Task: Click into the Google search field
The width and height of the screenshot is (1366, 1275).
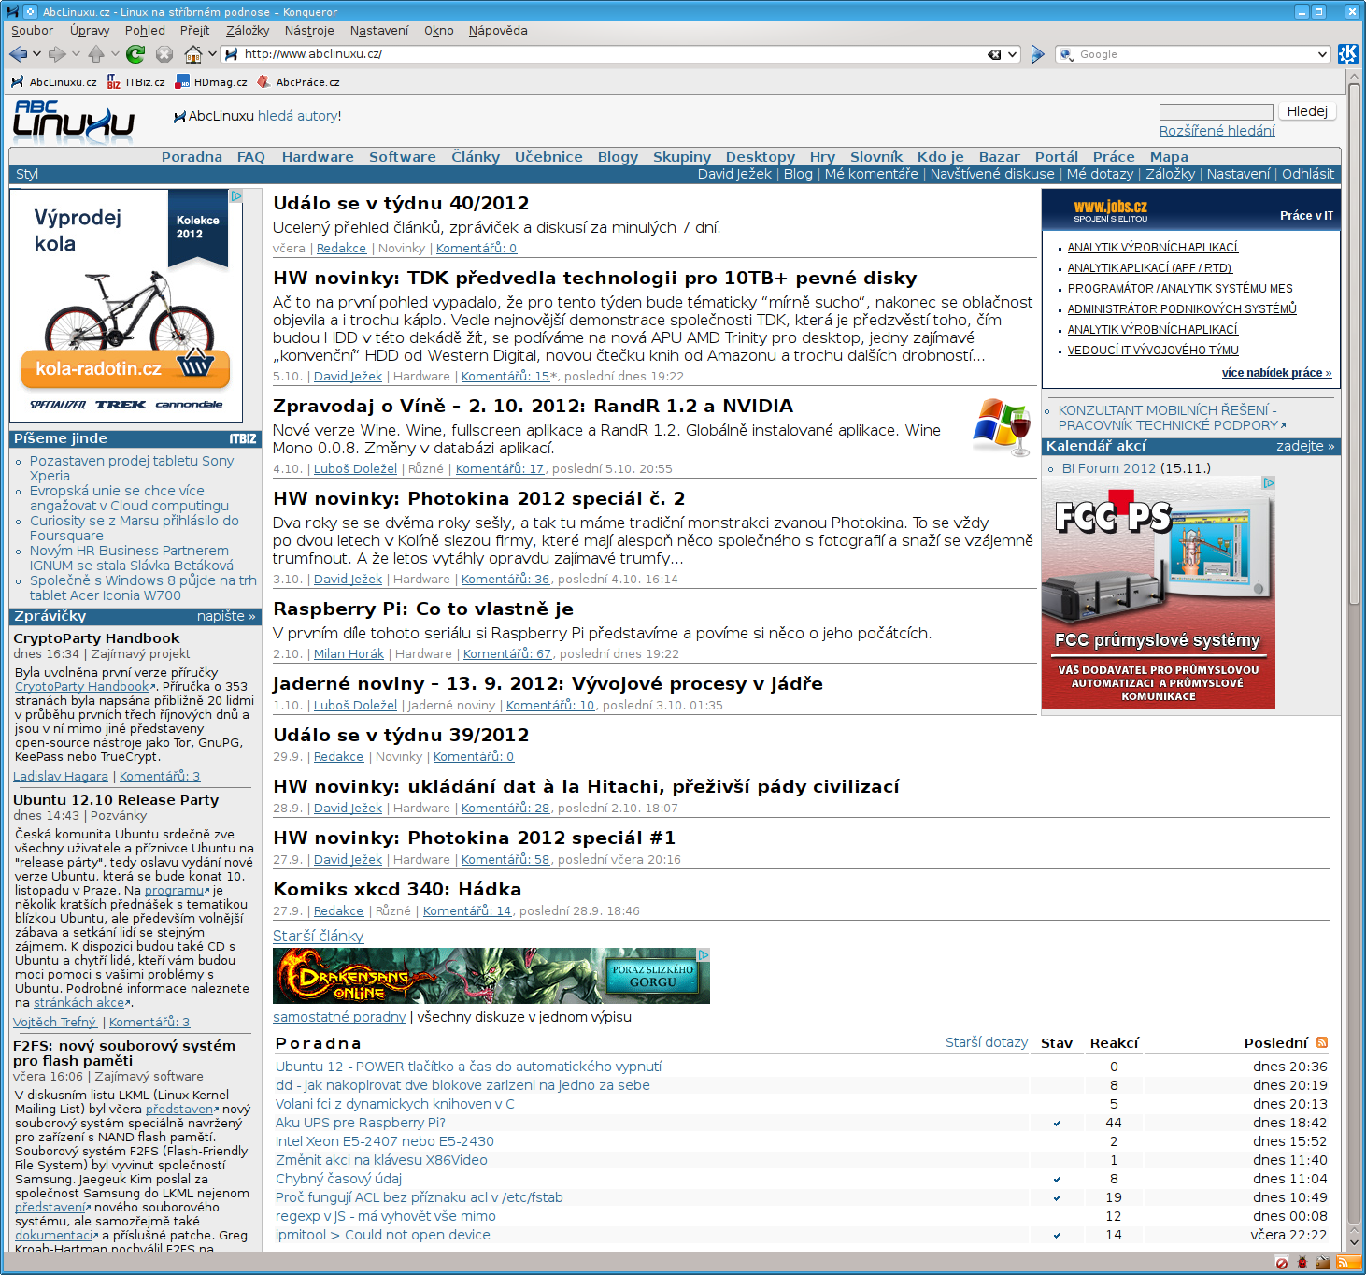Action: click(1194, 54)
